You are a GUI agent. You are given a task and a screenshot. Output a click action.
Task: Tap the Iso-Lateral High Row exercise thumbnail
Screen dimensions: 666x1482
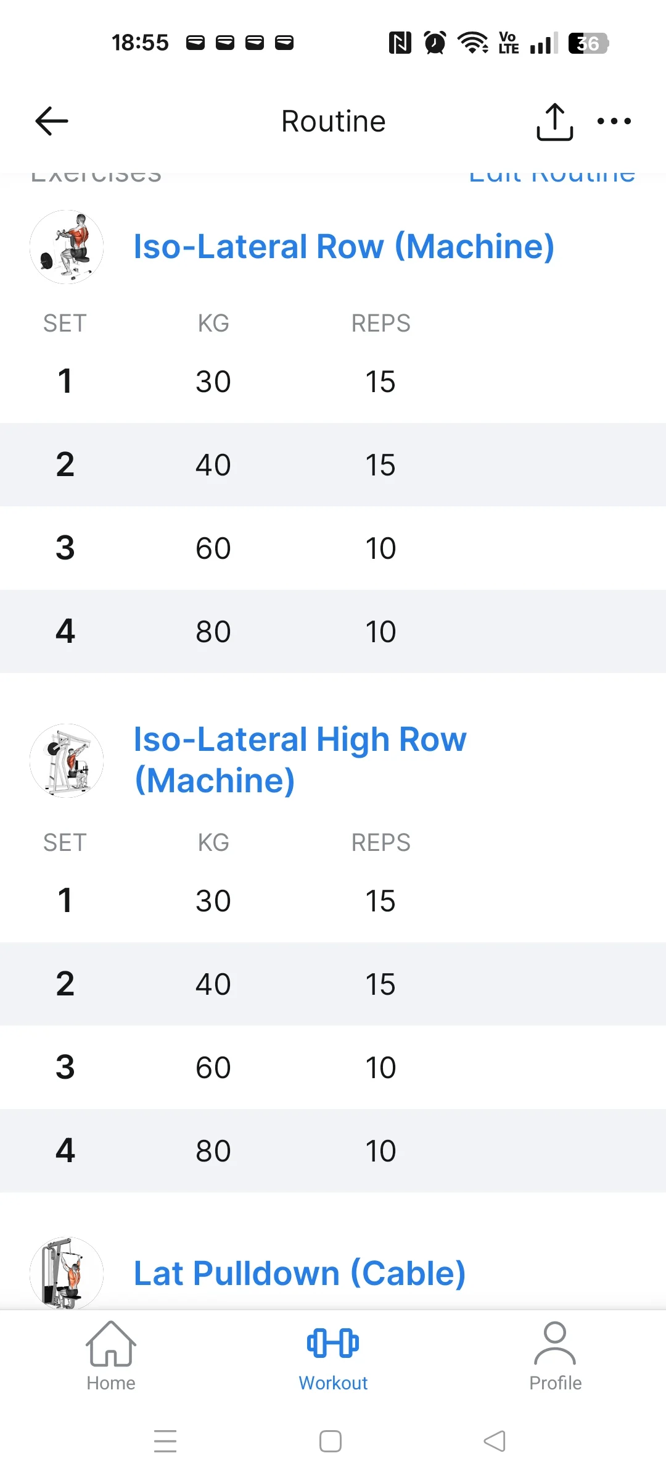67,761
